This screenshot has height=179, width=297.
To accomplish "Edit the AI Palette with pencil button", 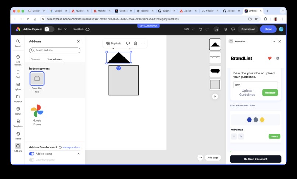I will tap(241, 136).
